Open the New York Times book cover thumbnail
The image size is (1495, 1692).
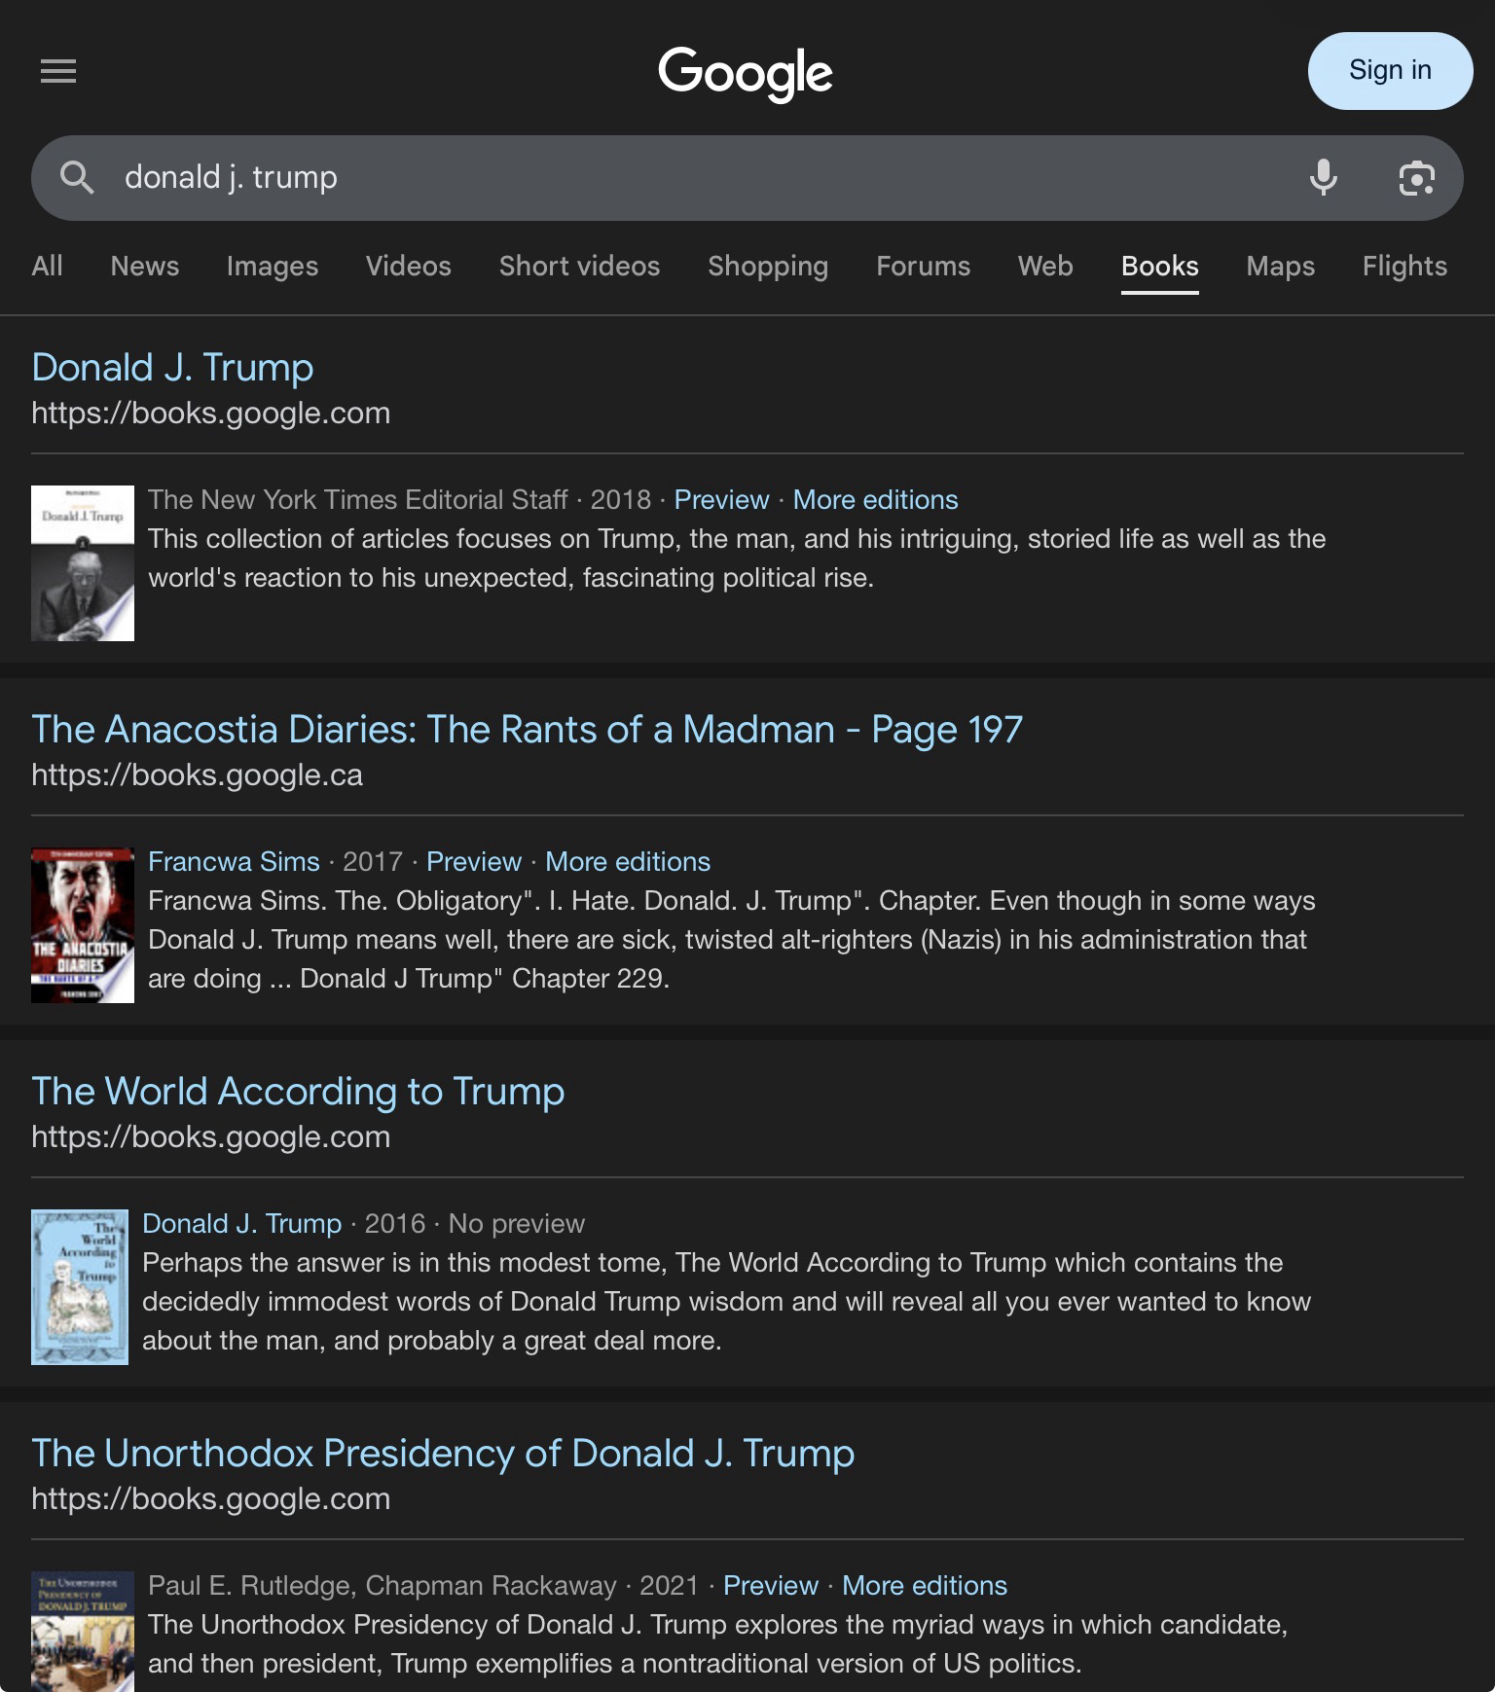(x=83, y=563)
